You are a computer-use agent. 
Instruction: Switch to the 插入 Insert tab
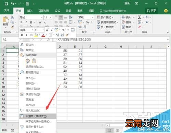[x=30, y=11]
